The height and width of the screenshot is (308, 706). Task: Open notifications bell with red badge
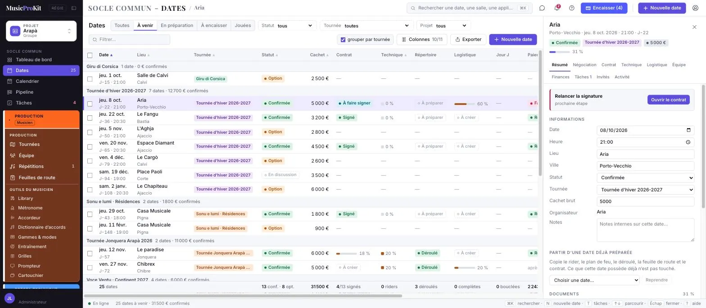[557, 8]
